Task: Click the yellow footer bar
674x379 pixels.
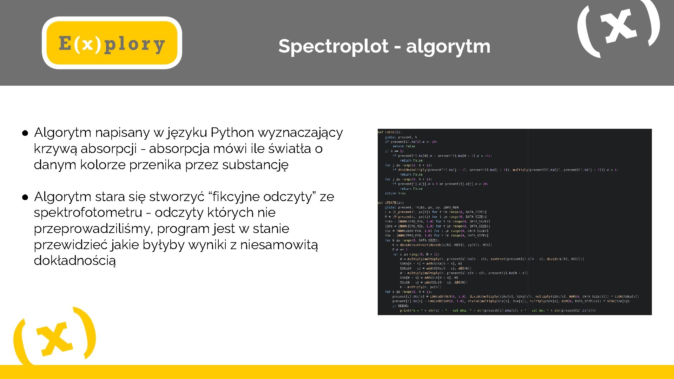Action: pyautogui.click(x=337, y=372)
